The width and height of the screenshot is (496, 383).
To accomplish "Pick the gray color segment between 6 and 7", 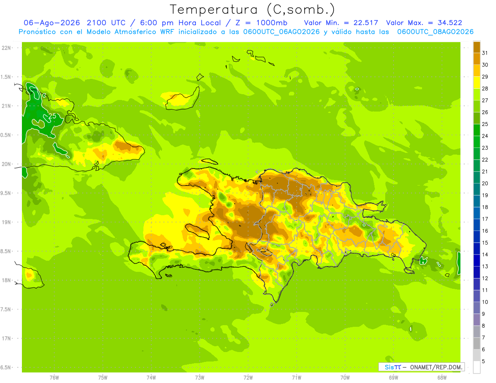I will pos(477,343).
